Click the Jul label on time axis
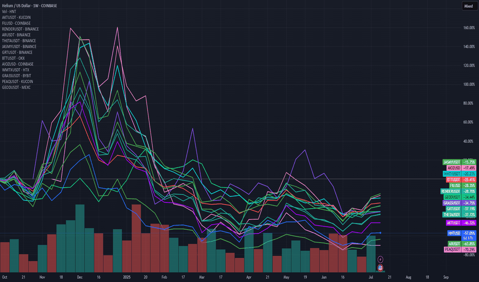This screenshot has height=282, width=479. click(x=371, y=277)
